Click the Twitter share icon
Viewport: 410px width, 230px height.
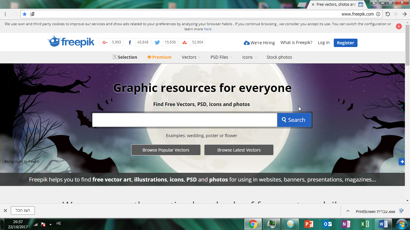[x=157, y=43]
